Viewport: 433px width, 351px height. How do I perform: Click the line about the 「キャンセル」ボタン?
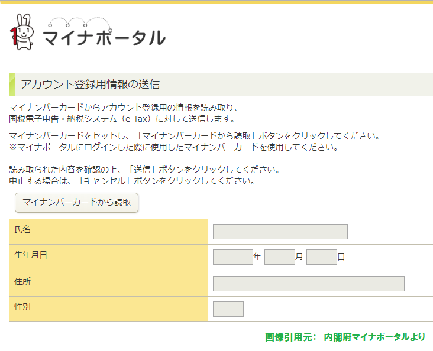click(x=132, y=181)
